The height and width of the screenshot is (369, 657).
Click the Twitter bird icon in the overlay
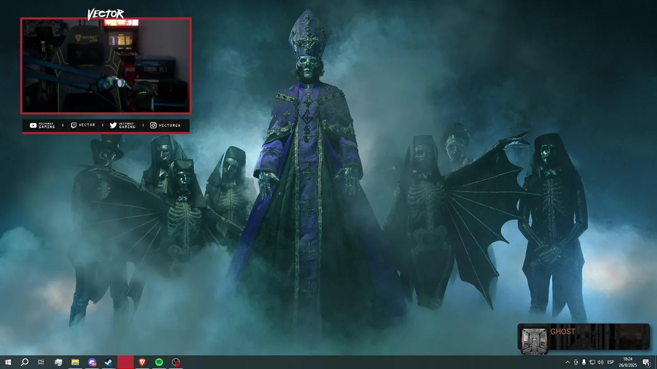[x=113, y=125]
